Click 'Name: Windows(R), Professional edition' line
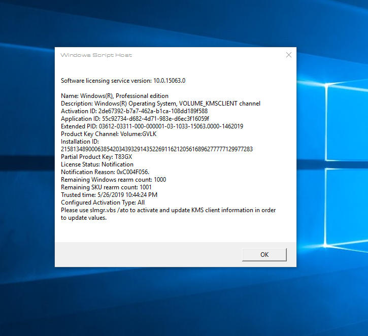 pos(115,96)
